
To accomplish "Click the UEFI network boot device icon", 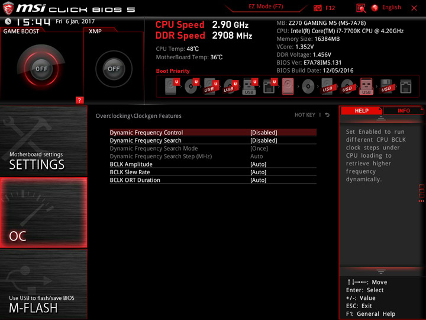I will 270,87.
